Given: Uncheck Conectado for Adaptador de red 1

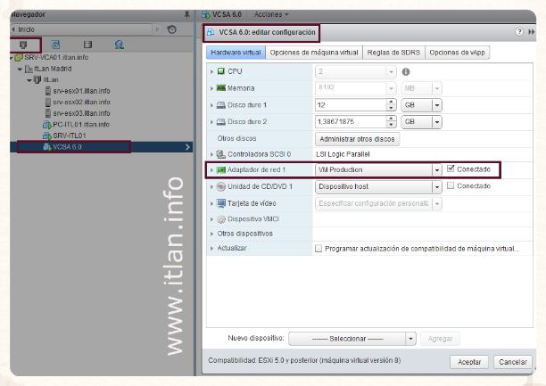Looking at the screenshot, I should pos(451,168).
